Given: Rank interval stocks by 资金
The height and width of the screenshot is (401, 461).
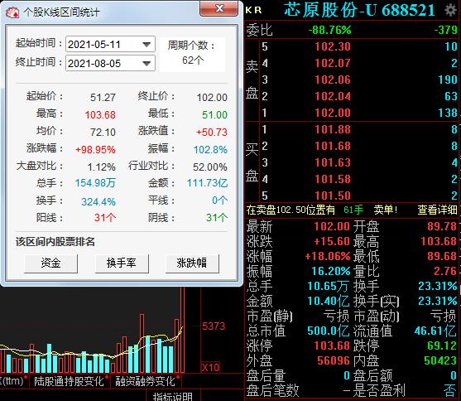Looking at the screenshot, I should (x=50, y=263).
